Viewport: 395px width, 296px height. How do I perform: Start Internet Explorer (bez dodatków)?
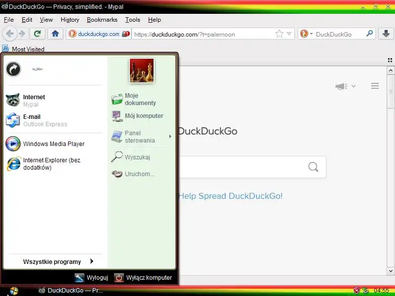coord(54,164)
